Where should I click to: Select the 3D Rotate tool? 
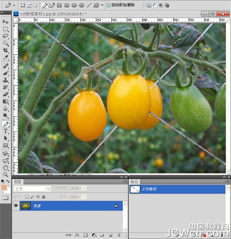(6, 153)
